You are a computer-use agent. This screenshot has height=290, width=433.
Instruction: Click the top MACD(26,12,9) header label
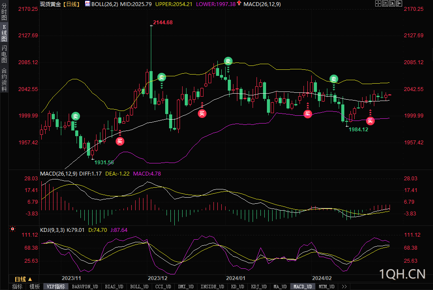tap(262, 4)
